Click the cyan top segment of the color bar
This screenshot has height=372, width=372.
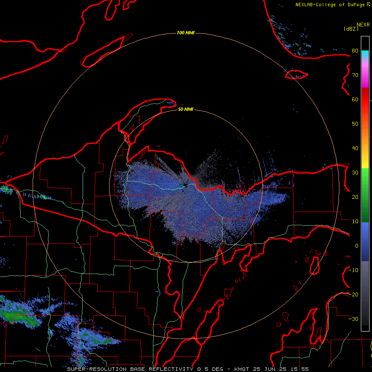(365, 54)
